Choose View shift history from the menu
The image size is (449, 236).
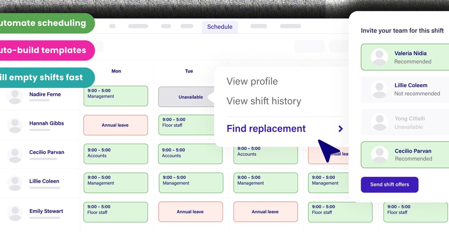[x=264, y=101]
